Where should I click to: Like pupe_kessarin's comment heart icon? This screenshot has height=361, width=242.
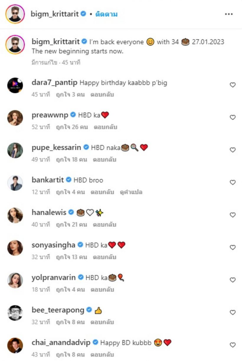[232, 150]
